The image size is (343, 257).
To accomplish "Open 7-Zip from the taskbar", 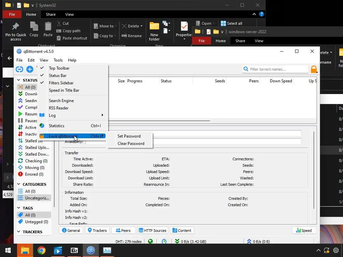I will click(74, 250).
